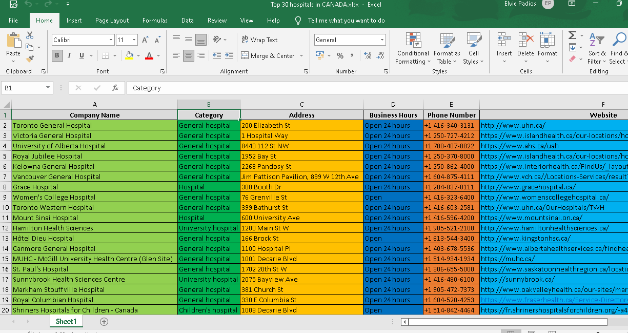
Task: Click the Format cells button
Action: coord(548,48)
